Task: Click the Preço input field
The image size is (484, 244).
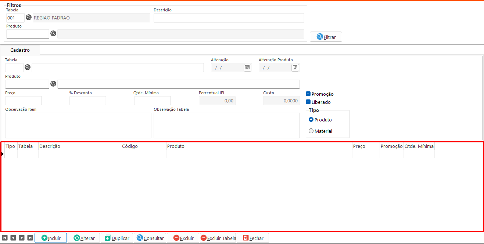Action: point(24,101)
